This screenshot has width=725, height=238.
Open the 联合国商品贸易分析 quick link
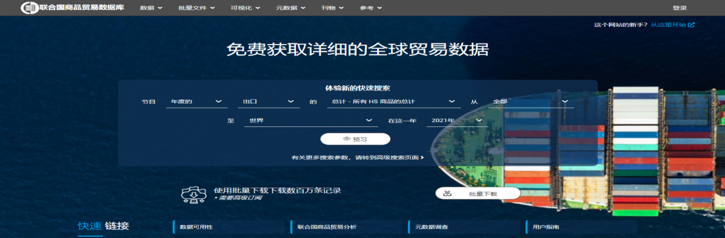pyautogui.click(x=346, y=227)
